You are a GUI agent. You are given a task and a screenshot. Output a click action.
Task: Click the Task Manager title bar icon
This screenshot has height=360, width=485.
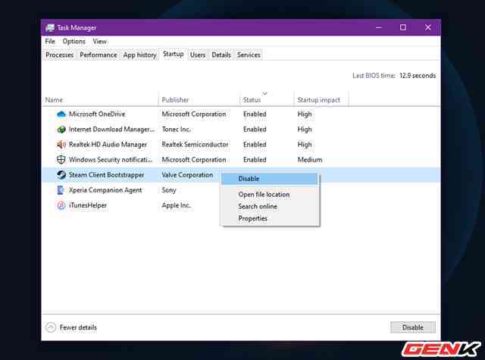click(x=50, y=28)
